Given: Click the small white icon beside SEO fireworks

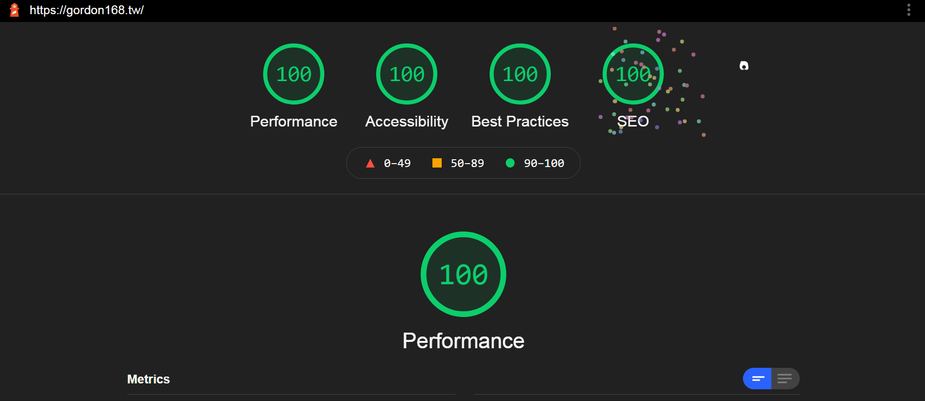Looking at the screenshot, I should 744,65.
